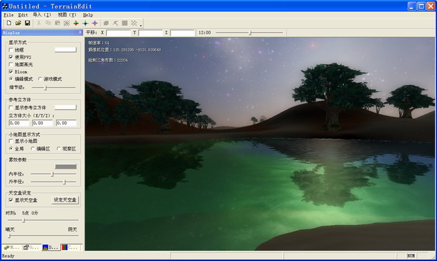Select the blue cross gizmo tool
The width and height of the screenshot is (437, 261).
86,23
